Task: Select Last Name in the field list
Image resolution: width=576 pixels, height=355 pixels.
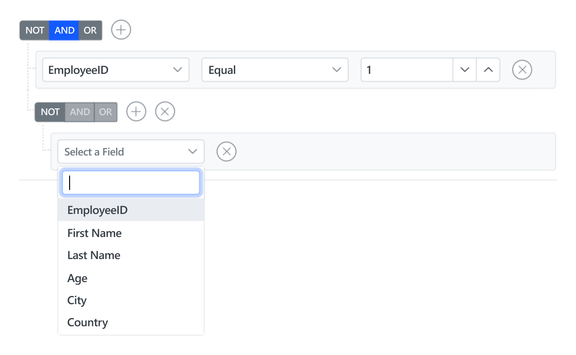Action: pyautogui.click(x=93, y=255)
